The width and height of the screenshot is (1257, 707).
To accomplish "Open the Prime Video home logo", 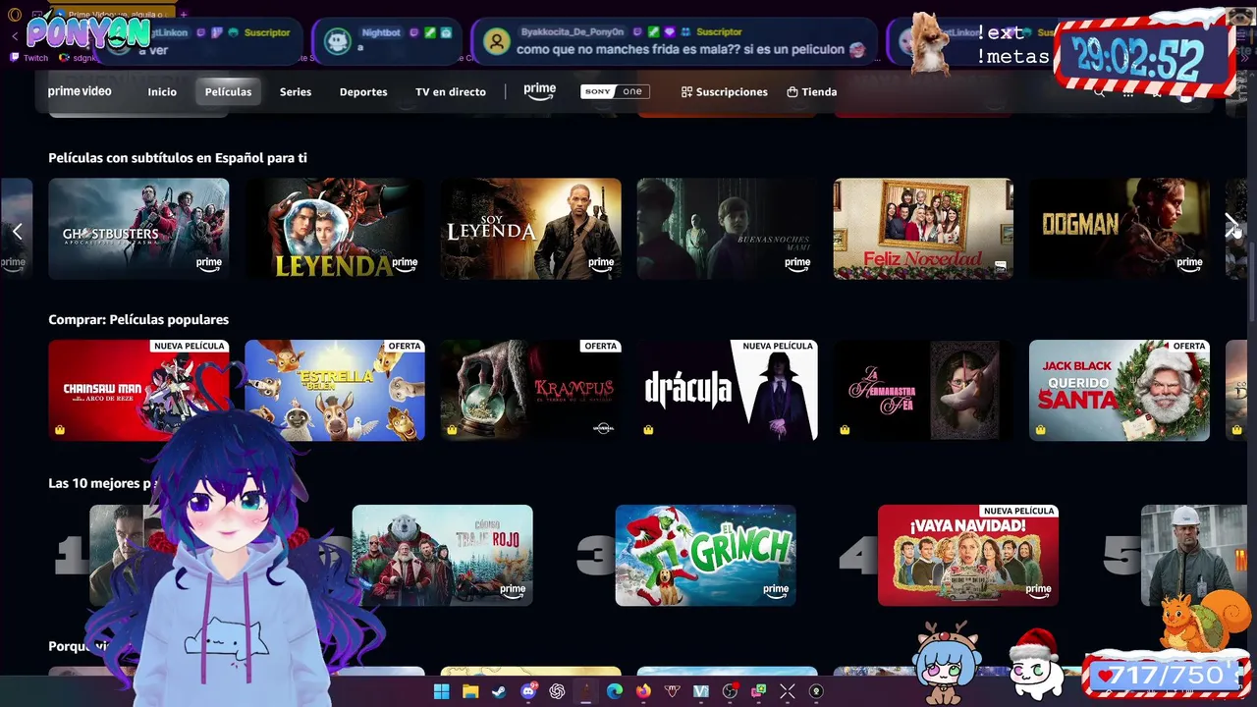I will click(x=80, y=91).
